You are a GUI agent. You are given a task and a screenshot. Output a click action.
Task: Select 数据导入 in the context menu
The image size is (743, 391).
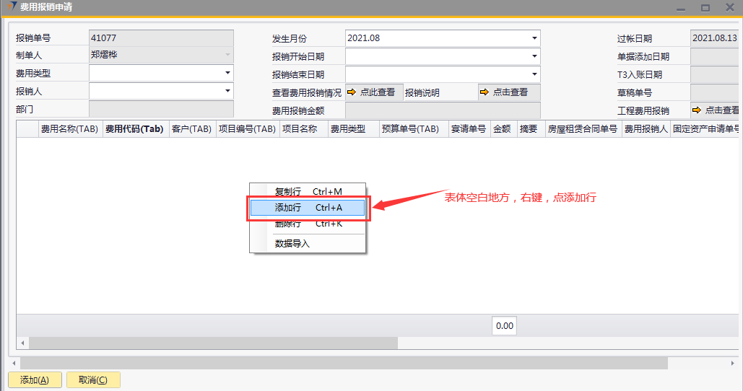click(x=292, y=244)
